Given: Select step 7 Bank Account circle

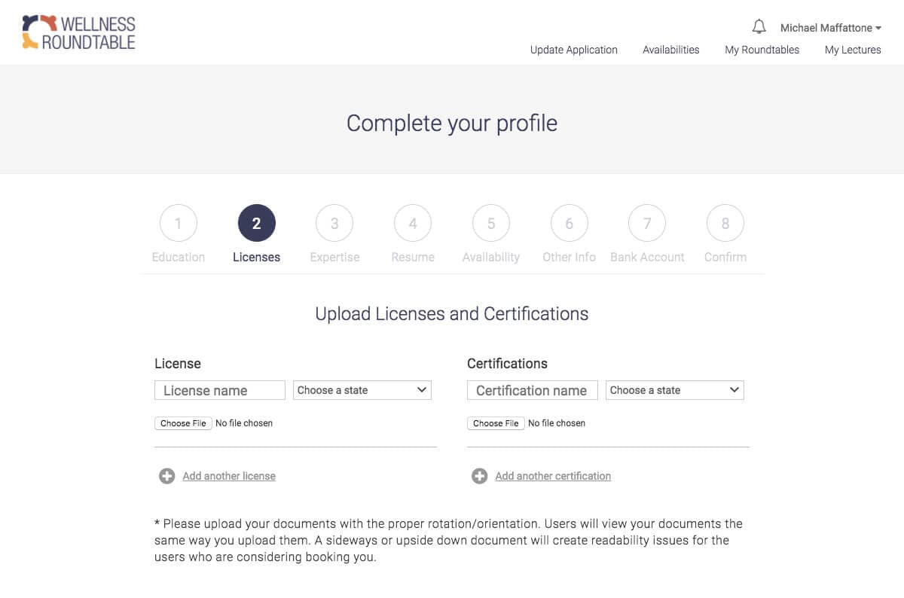Looking at the screenshot, I should 647,224.
